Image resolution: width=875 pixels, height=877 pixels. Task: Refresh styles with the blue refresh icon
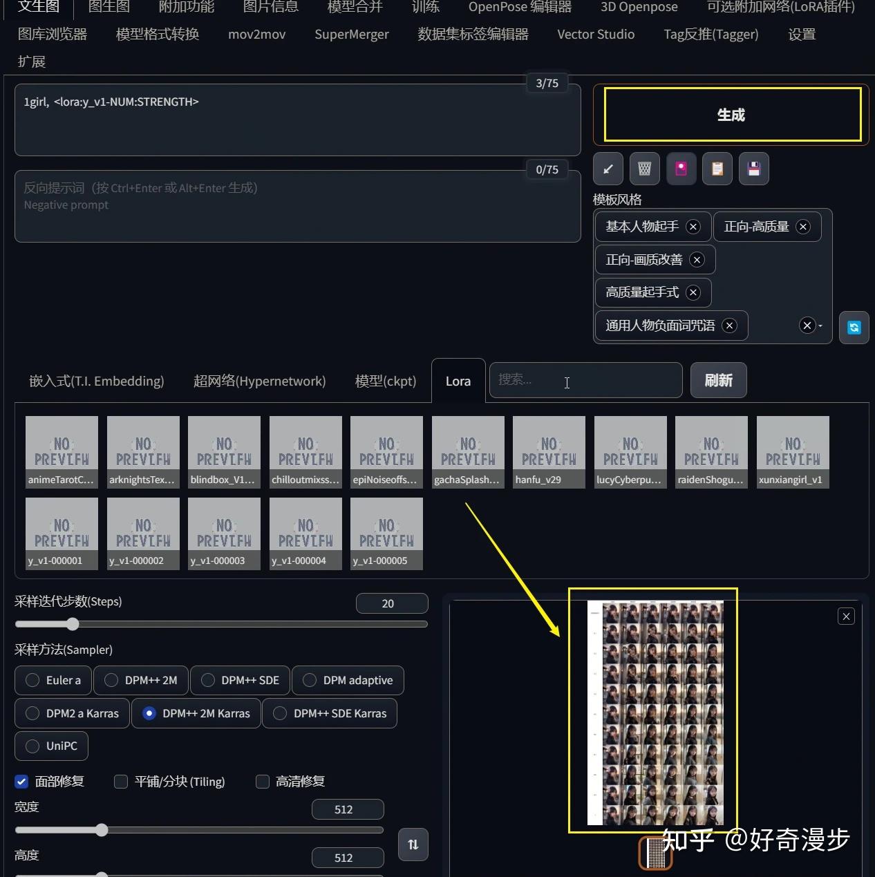(x=854, y=328)
